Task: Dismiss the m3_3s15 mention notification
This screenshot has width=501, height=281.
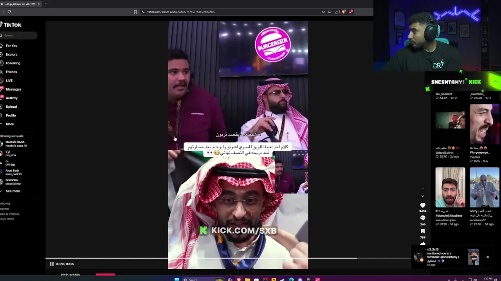Action: [488, 257]
